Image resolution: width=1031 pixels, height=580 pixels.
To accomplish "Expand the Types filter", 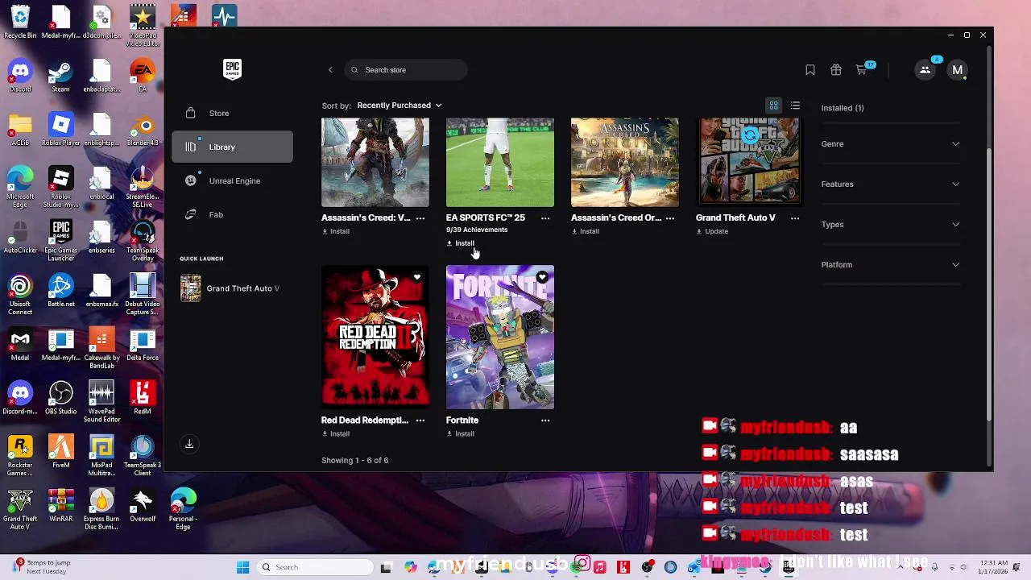I will pos(890,225).
